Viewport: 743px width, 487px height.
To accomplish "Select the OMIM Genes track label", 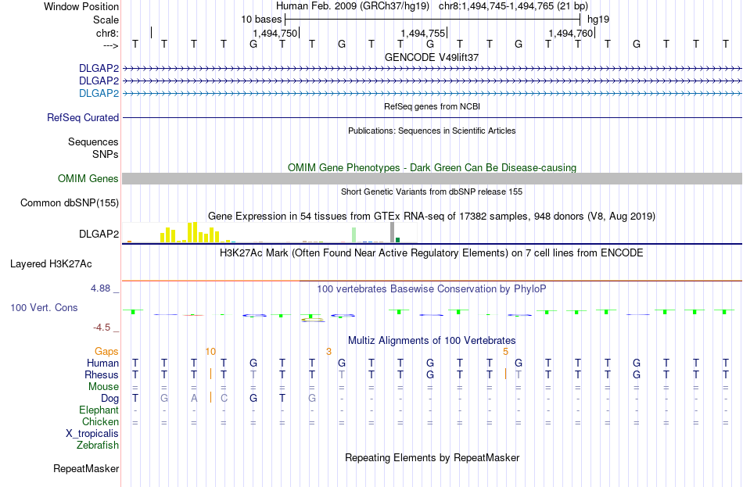I will pyautogui.click(x=88, y=178).
